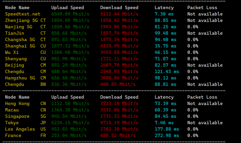Select the Zhenjiang 5G CT row
The width and height of the screenshot is (241, 143).
pyautogui.click(x=114, y=20)
